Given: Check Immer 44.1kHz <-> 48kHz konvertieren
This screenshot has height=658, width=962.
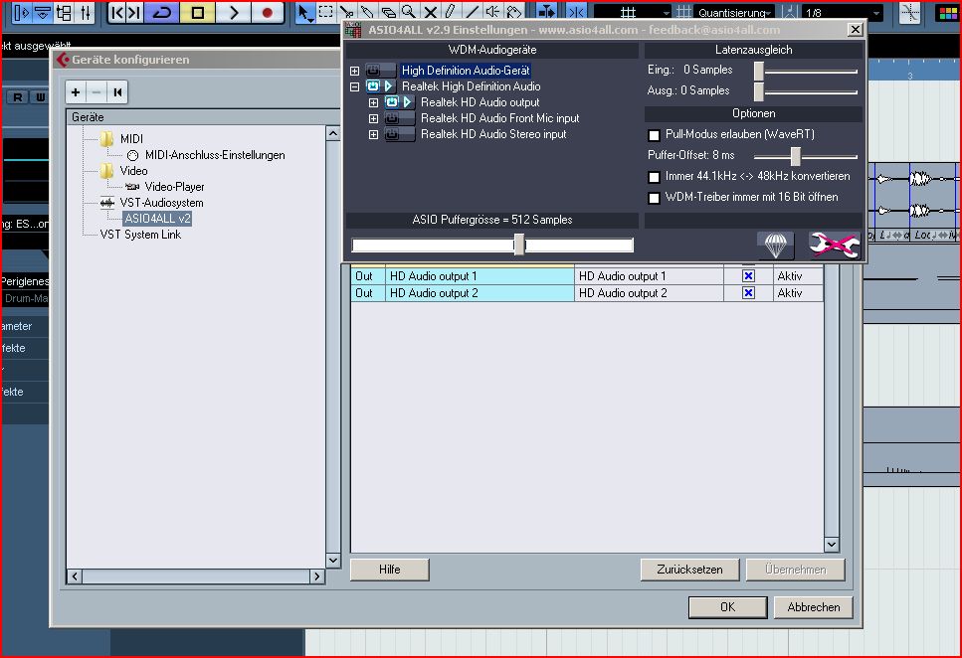Looking at the screenshot, I should point(654,177).
